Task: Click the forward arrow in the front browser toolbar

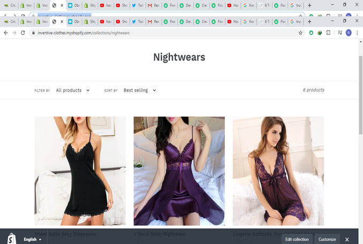Action: click(x=14, y=33)
